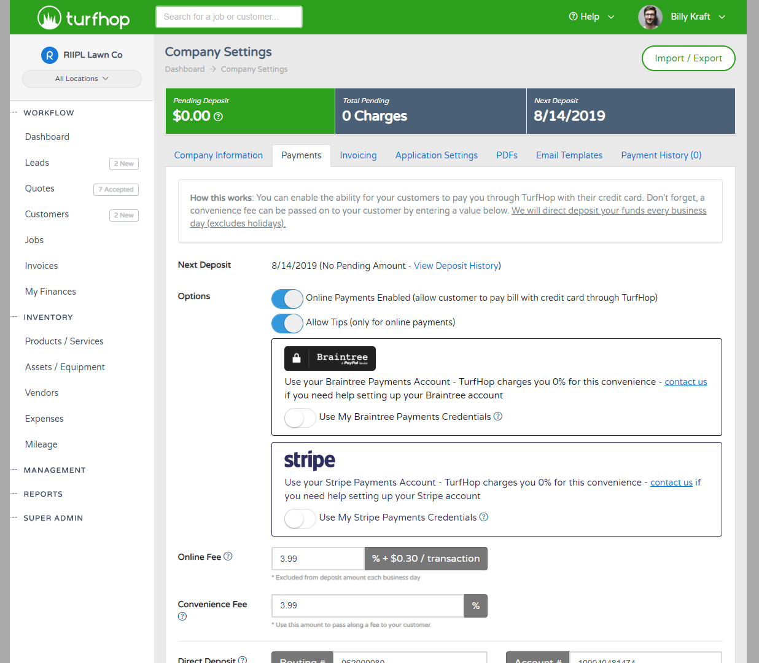Disable the Online Payments Enabled toggle

[287, 299]
